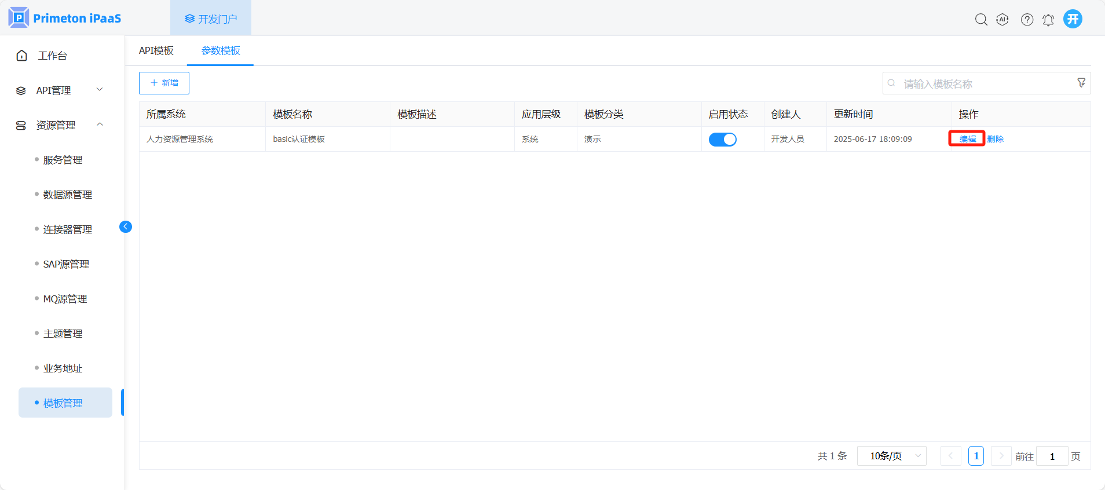1105x490 pixels.
Task: Click the user avatar icon
Action: pos(1073,19)
